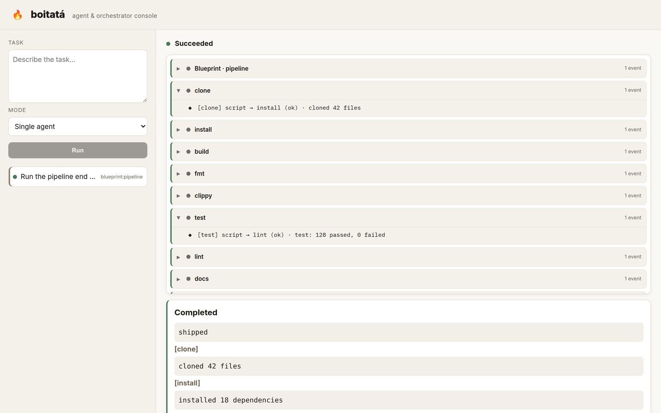The width and height of the screenshot is (661, 413).
Task: Click the test row status dot
Action: tap(188, 218)
